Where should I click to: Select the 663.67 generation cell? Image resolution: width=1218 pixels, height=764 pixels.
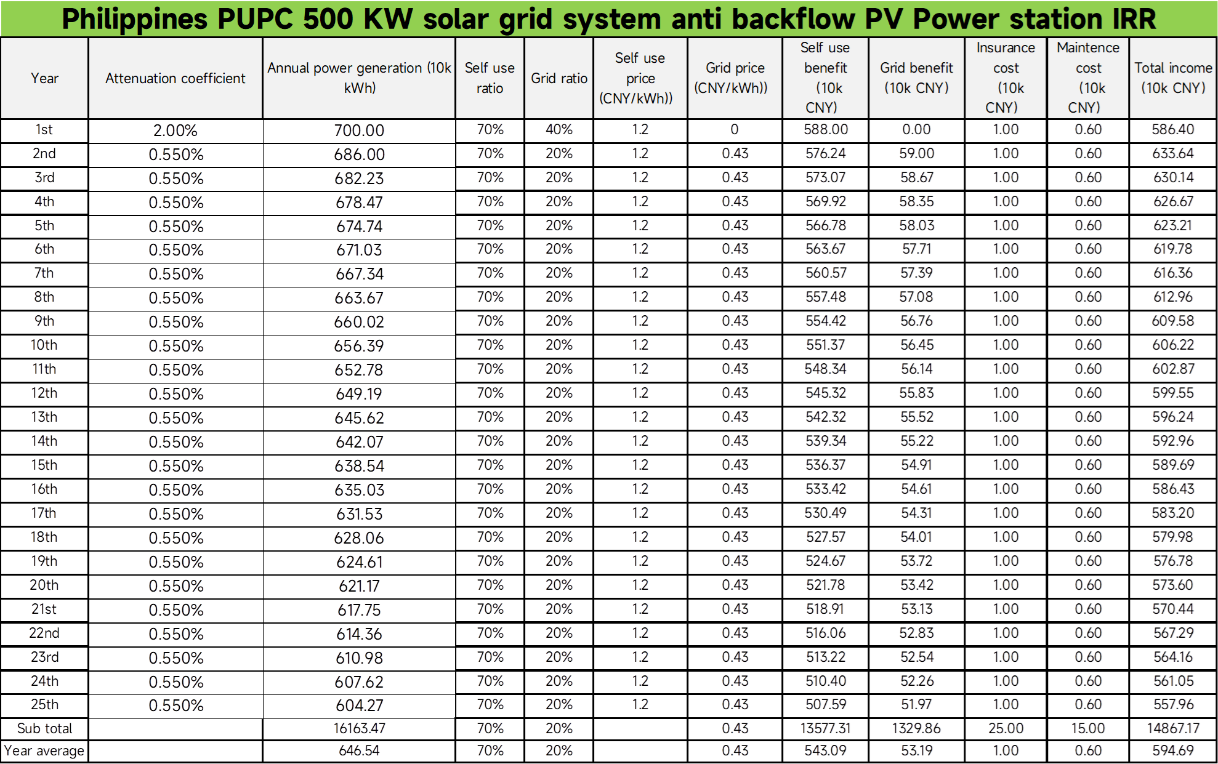360,299
